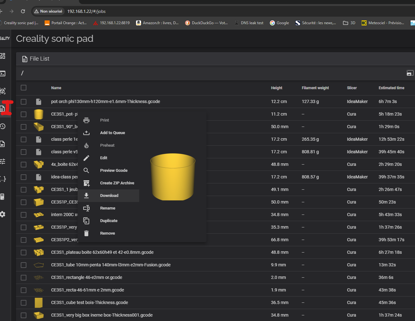The height and width of the screenshot is (321, 415).
Task: Choose Preview Gcode from context menu
Action: [108, 171]
